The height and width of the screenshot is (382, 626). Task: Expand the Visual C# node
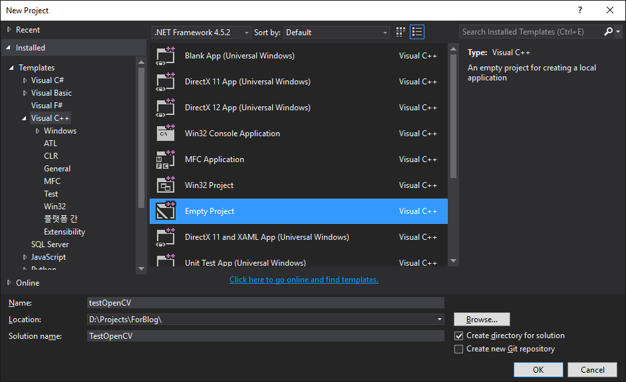click(x=25, y=80)
